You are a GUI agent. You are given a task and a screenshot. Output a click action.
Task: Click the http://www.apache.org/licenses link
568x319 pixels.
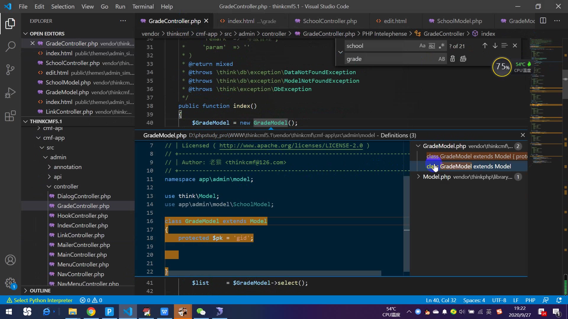[291, 145]
